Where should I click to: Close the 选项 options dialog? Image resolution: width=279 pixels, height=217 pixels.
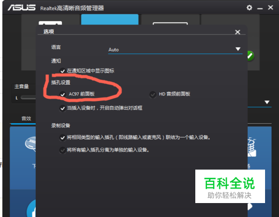(x=238, y=32)
